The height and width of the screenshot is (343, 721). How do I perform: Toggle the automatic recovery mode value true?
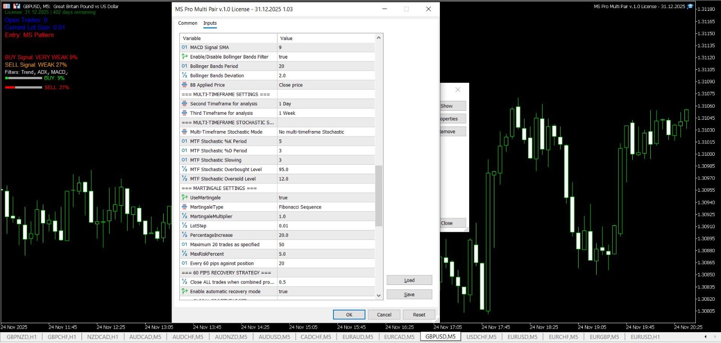[x=326, y=291]
